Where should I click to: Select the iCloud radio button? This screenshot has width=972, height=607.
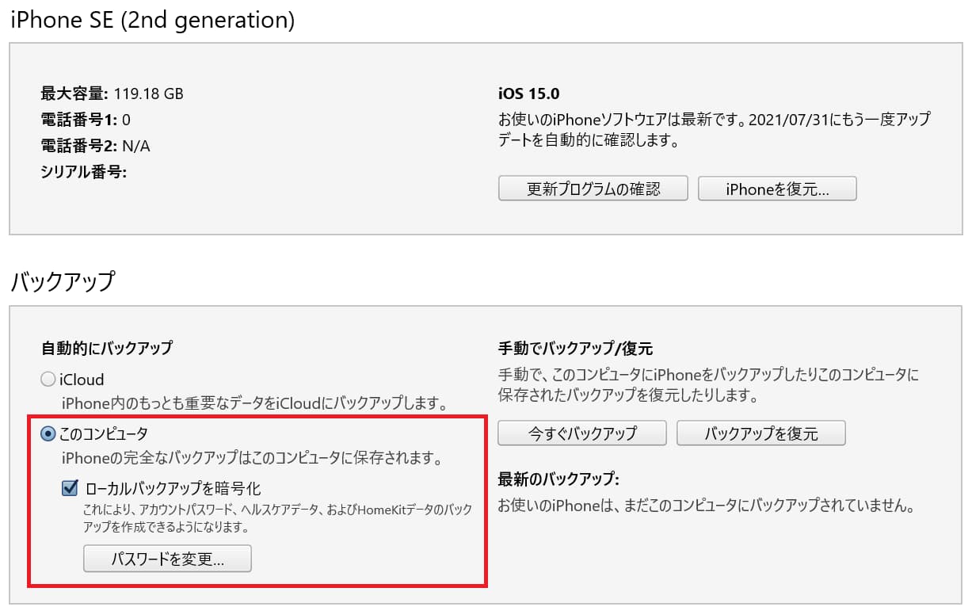[48, 380]
